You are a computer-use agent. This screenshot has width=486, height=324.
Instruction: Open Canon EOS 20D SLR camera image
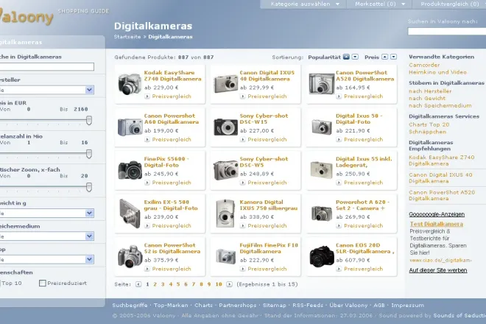point(322,256)
